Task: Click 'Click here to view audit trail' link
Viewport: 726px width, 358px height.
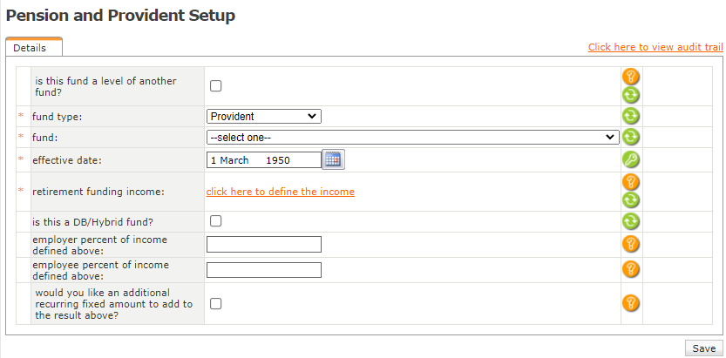Action: pos(655,47)
